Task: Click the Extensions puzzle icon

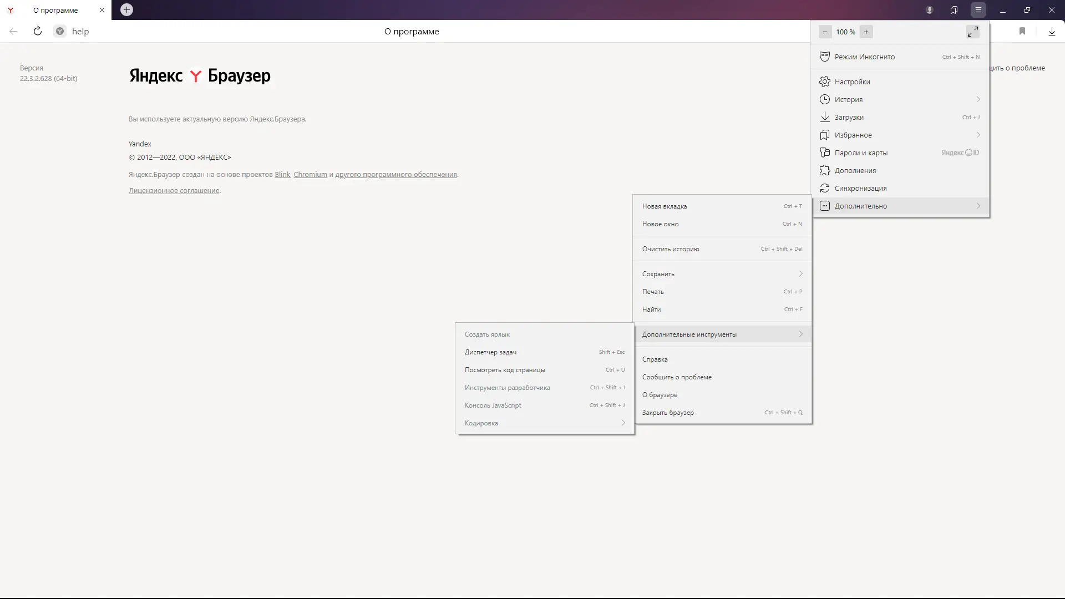Action: [x=825, y=170]
